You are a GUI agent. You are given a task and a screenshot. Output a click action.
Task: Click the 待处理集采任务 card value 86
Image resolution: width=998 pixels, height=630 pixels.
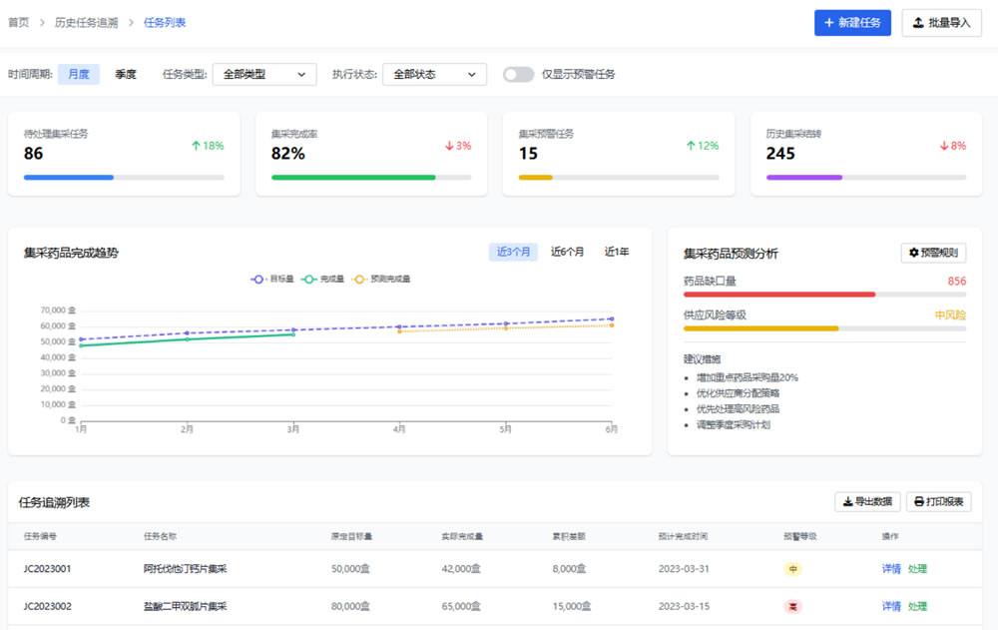tap(33, 154)
